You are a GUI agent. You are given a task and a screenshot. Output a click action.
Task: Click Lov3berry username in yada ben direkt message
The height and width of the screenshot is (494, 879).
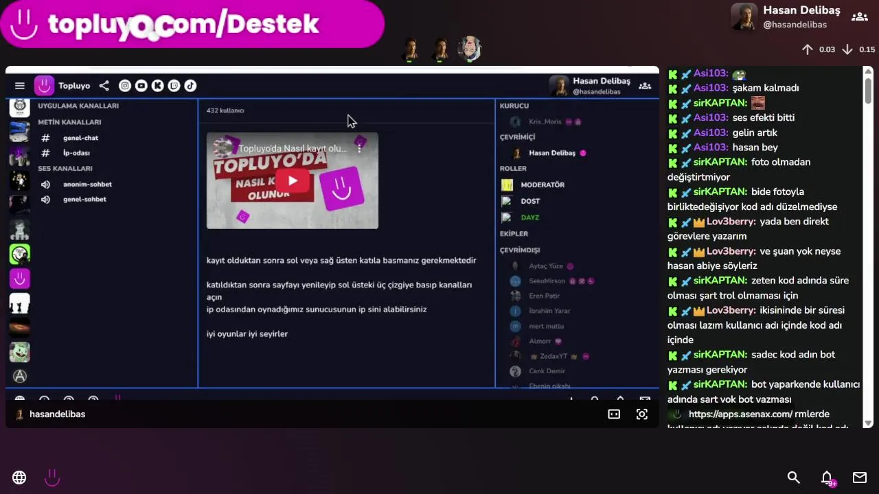click(731, 222)
